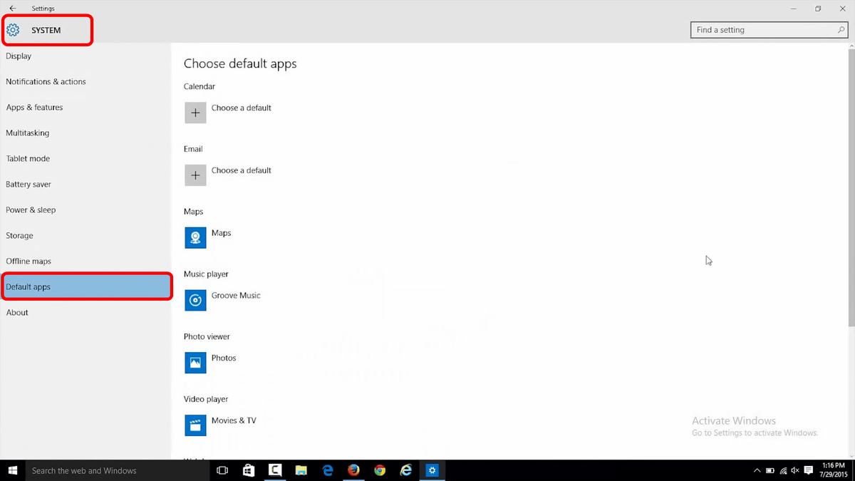Click the Music player label
Viewport: 855px width, 481px height.
pos(206,274)
